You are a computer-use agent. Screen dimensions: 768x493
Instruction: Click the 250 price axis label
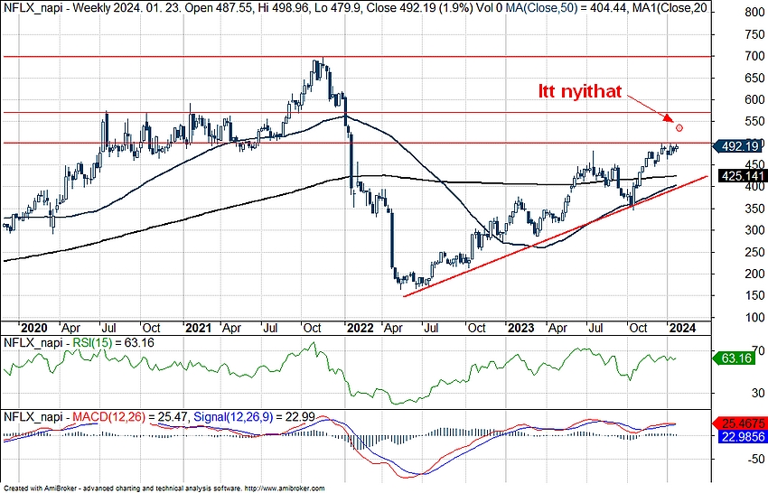(x=754, y=252)
